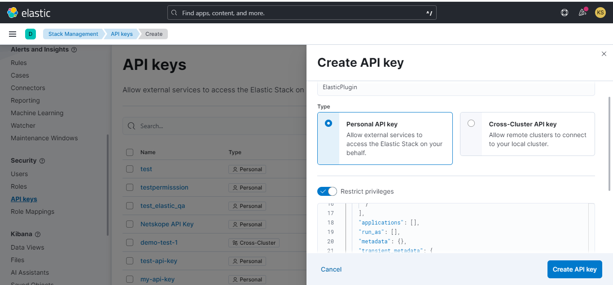Click the sidebar vertical scrollbar

click(107, 185)
